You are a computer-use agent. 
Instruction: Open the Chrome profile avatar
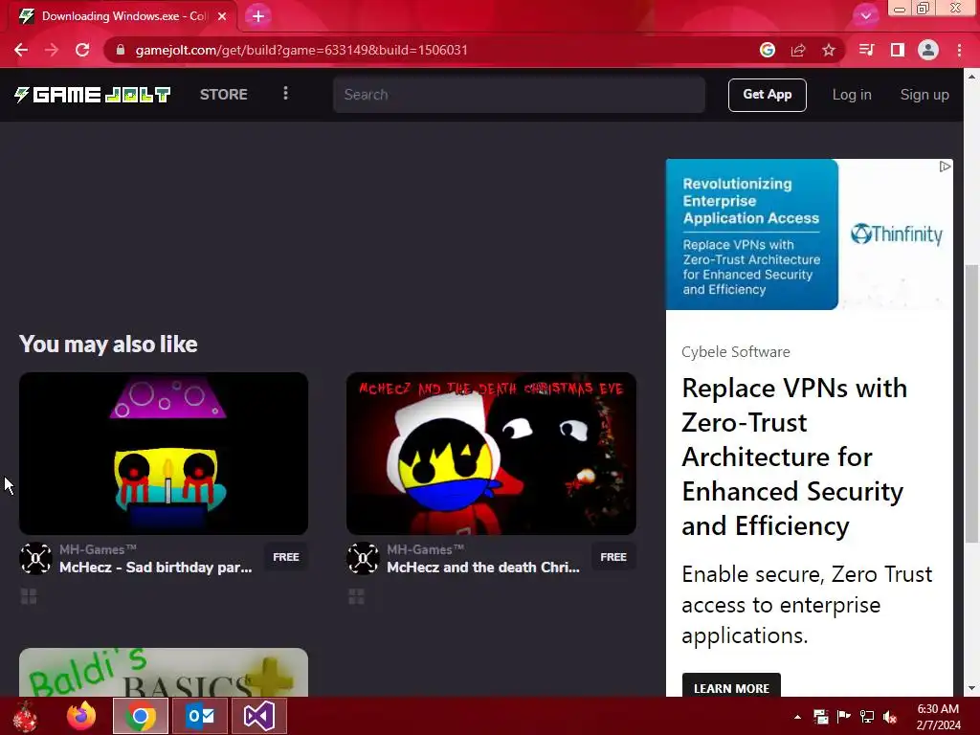click(928, 50)
